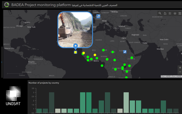The height and width of the screenshot is (114, 182).
Task: Select the green project dot over Niger
Action: (x=103, y=50)
